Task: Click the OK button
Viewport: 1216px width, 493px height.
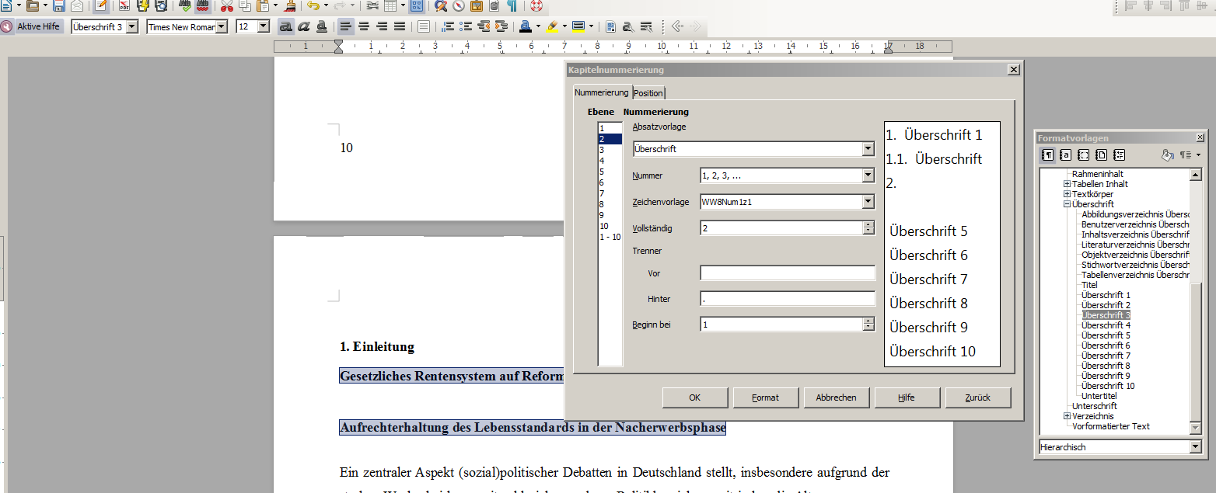Action: pos(695,398)
